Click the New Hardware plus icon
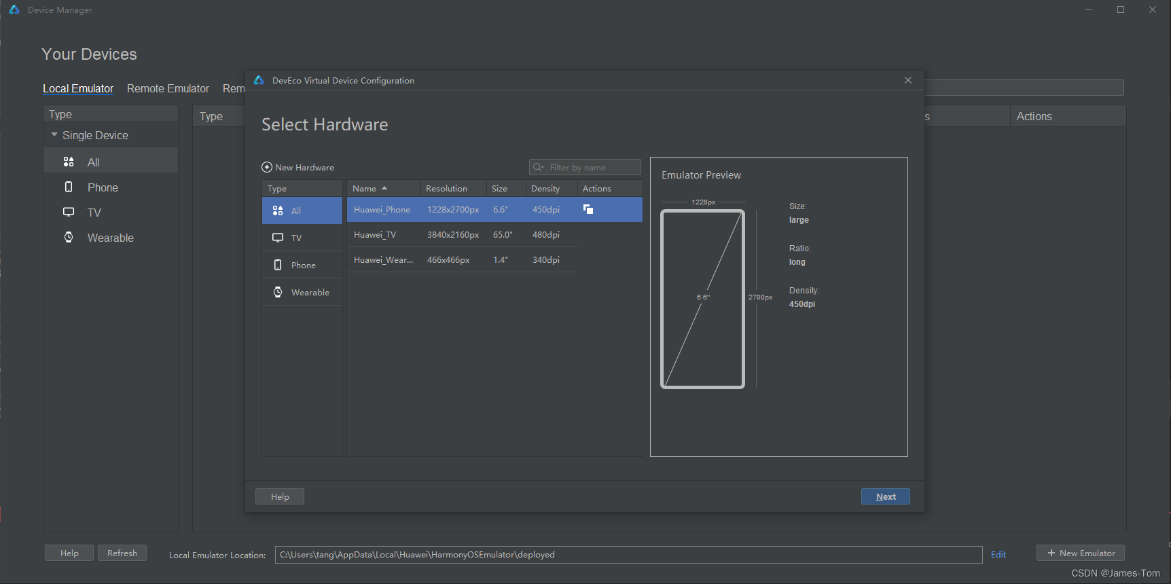 pos(267,167)
